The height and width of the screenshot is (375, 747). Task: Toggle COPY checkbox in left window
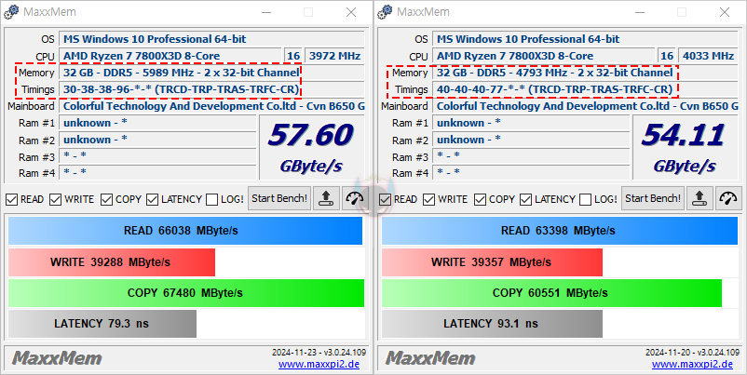point(107,199)
